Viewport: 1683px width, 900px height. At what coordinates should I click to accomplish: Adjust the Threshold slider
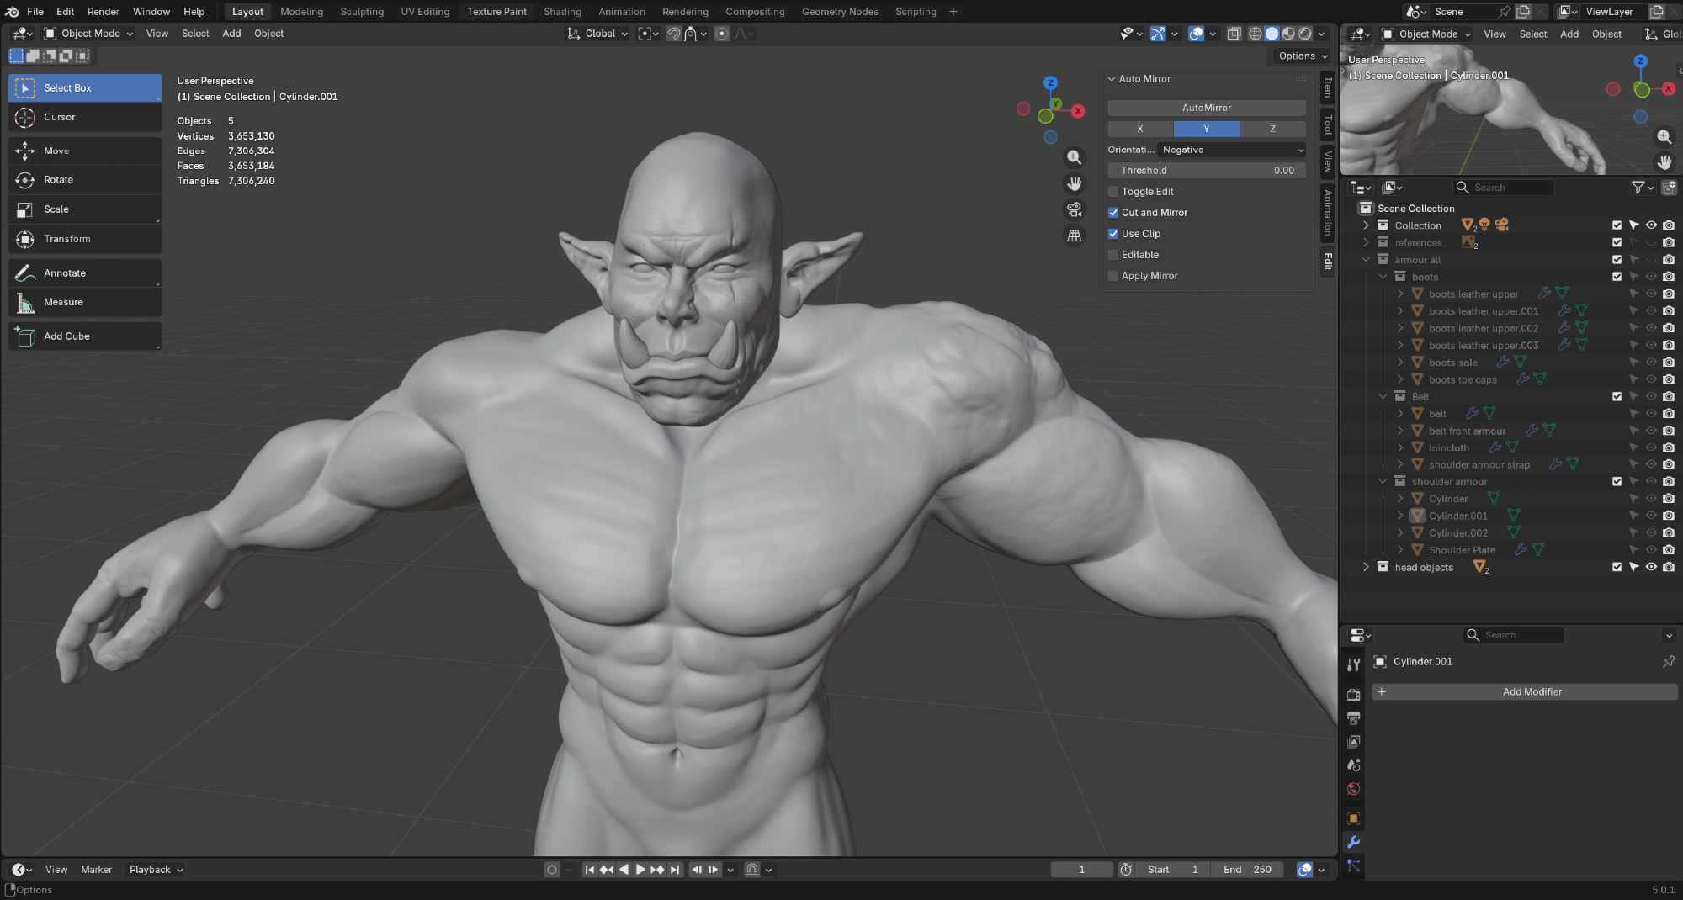click(1206, 171)
